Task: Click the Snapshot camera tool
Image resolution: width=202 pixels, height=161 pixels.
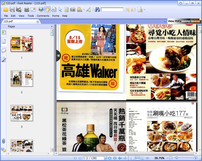Action: [73, 9]
